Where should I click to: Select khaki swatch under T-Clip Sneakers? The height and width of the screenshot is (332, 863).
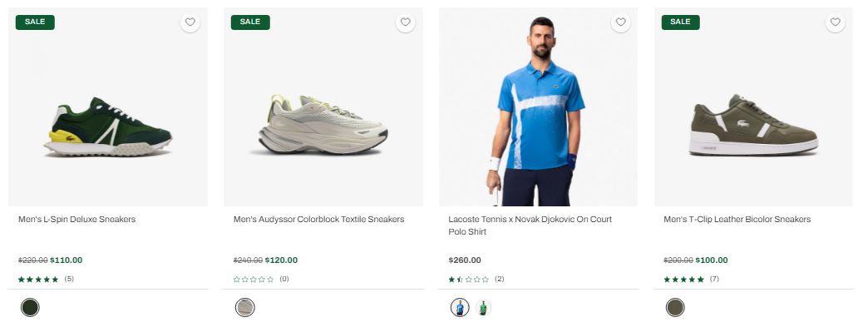pyautogui.click(x=675, y=307)
